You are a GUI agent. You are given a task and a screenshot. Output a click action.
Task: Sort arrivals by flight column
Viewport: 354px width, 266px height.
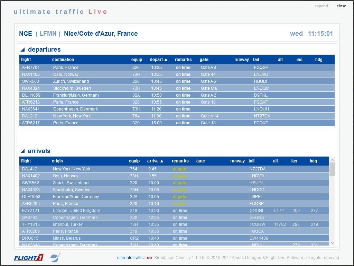coord(26,161)
